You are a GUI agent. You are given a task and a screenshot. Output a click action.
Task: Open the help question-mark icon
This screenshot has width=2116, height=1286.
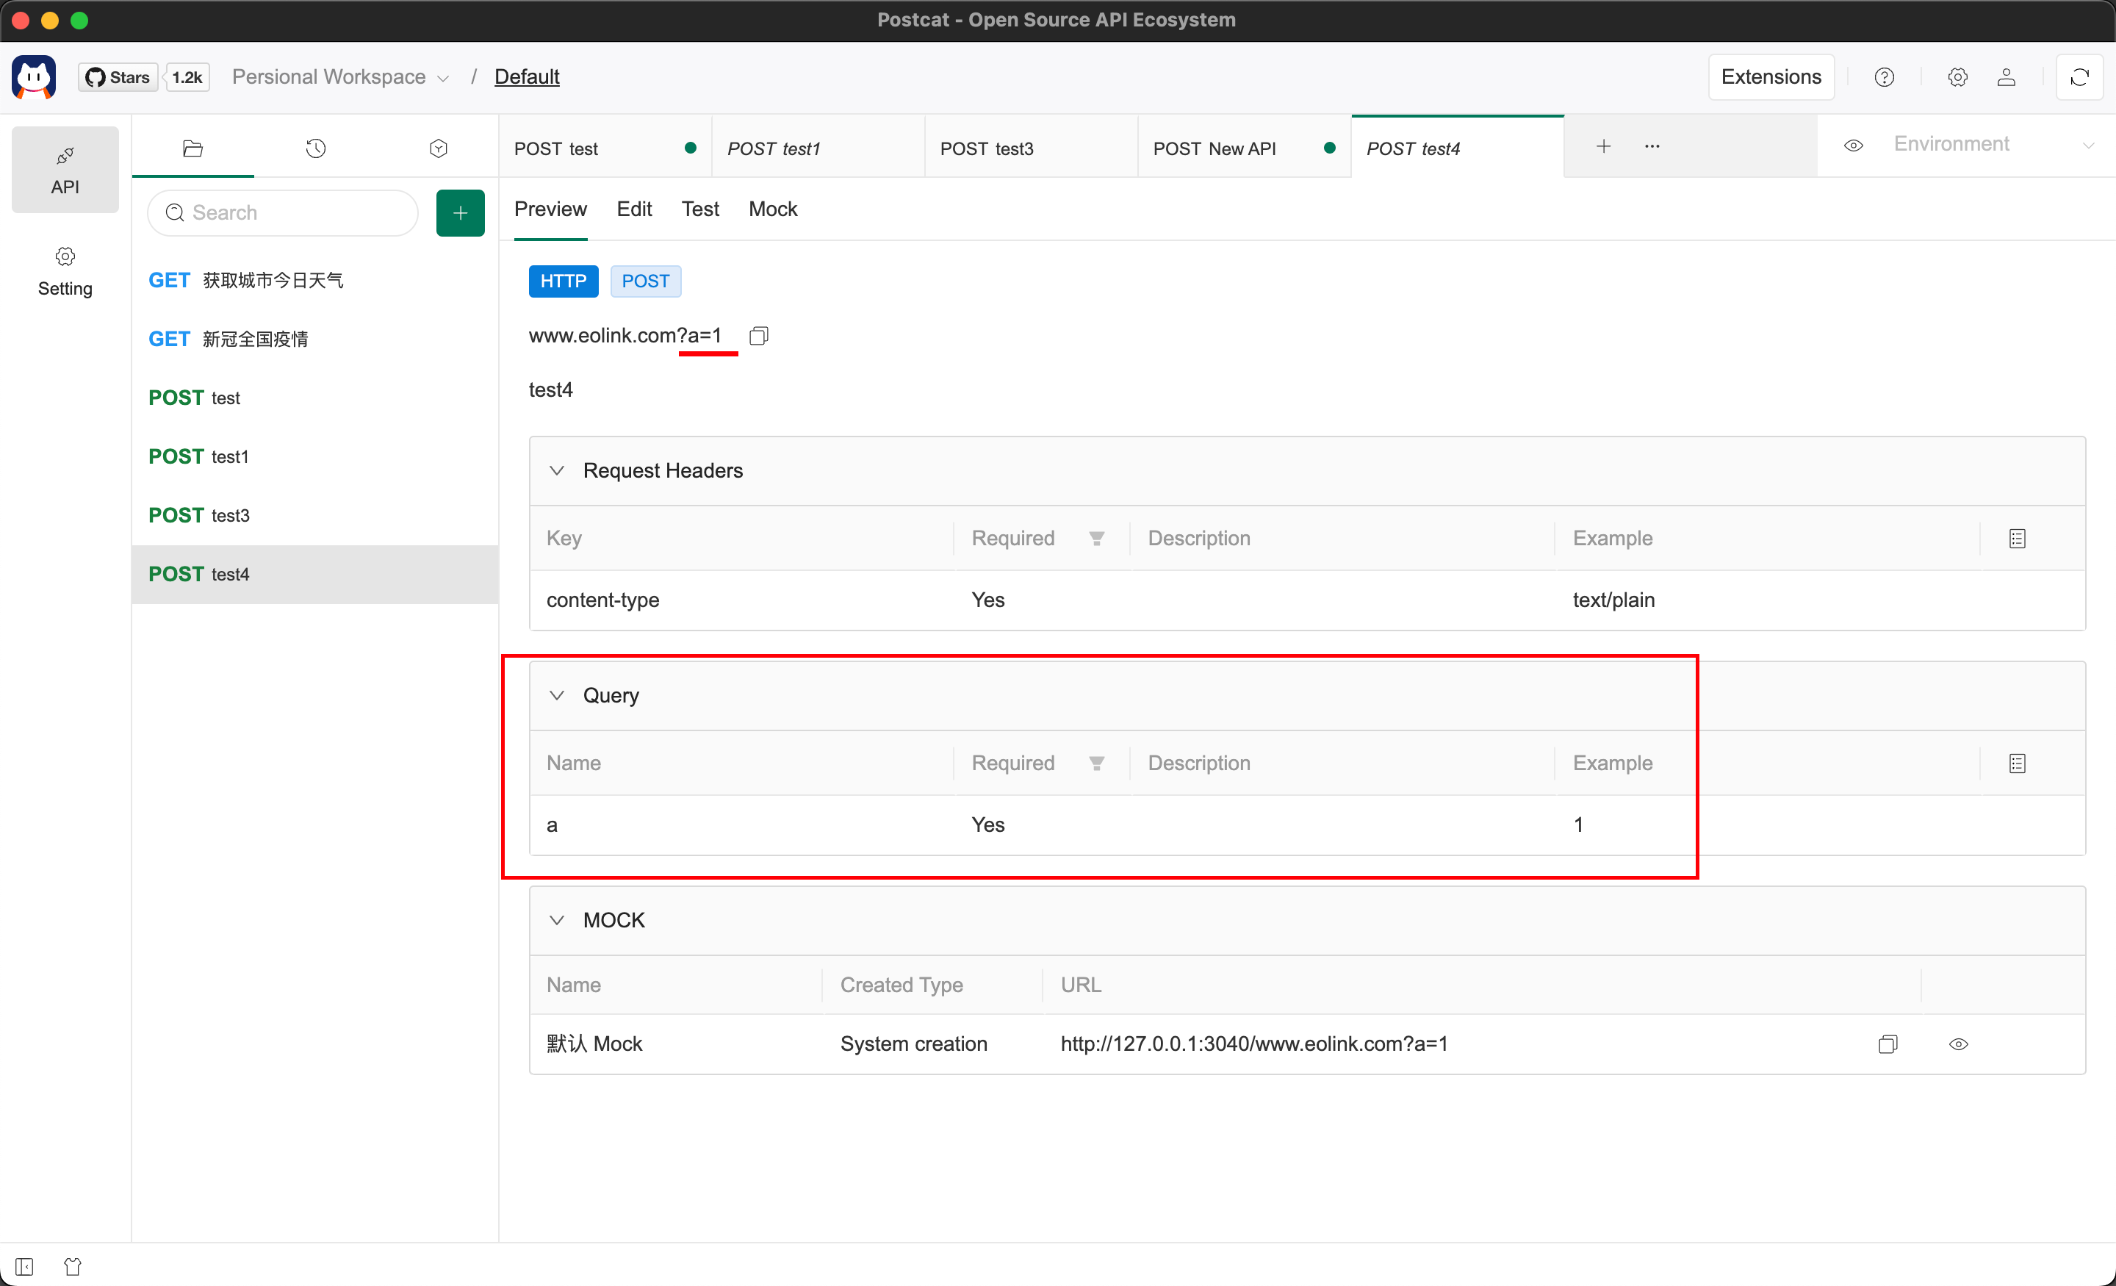[x=1884, y=77]
